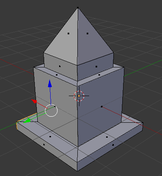Select base top-left face dot
This screenshot has width=162, height=176.
(50, 136)
